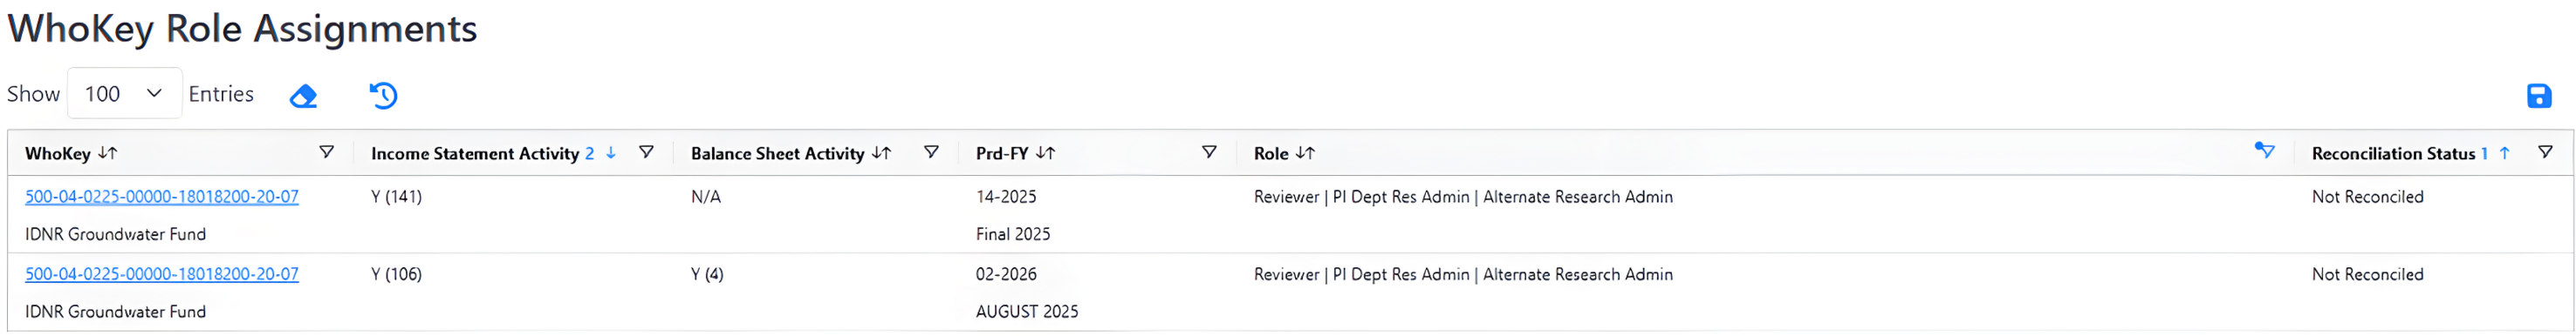Open the WhoKey column filter funnel
This screenshot has width=2576, height=336.
pos(326,152)
